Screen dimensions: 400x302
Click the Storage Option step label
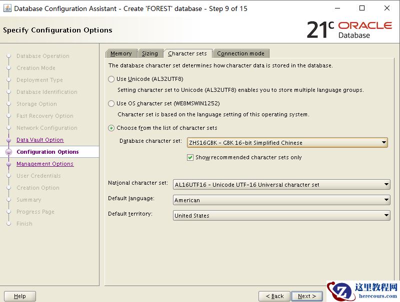coord(36,104)
